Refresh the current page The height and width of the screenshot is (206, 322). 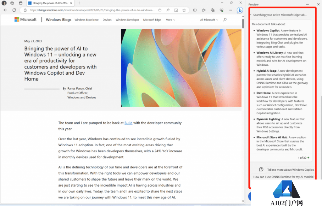pyautogui.click(x=14, y=10)
